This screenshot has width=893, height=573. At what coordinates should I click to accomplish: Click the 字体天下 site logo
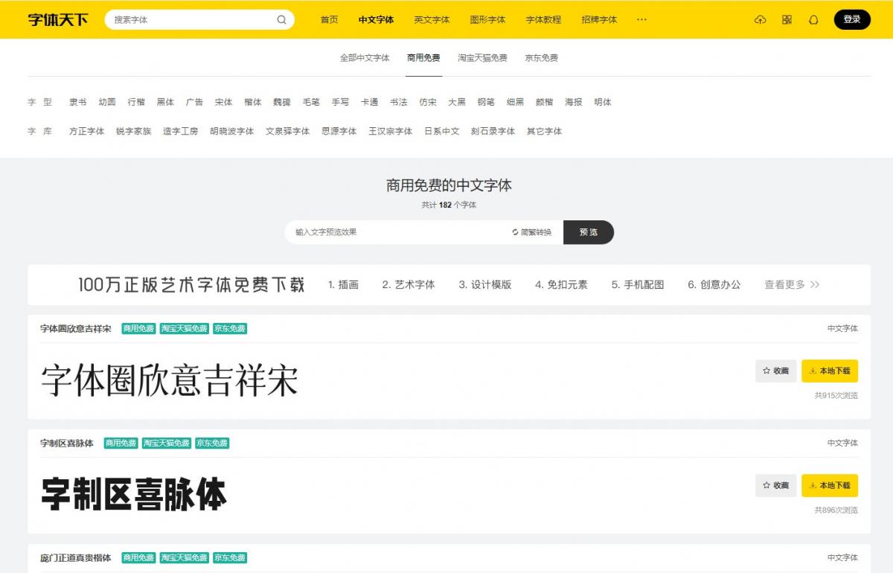click(x=58, y=20)
